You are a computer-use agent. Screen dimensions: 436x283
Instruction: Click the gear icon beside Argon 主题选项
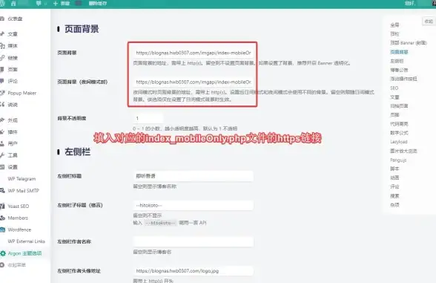click(3, 253)
